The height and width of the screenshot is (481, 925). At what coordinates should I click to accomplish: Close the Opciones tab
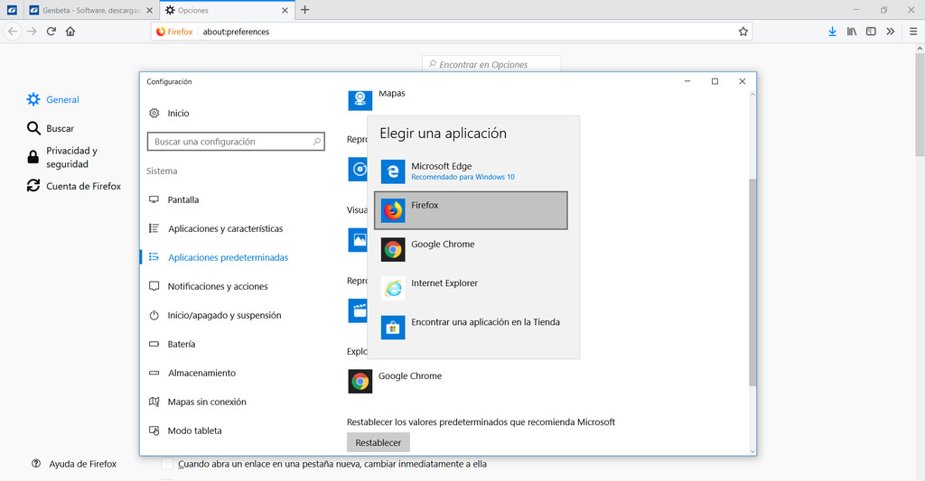pos(285,10)
